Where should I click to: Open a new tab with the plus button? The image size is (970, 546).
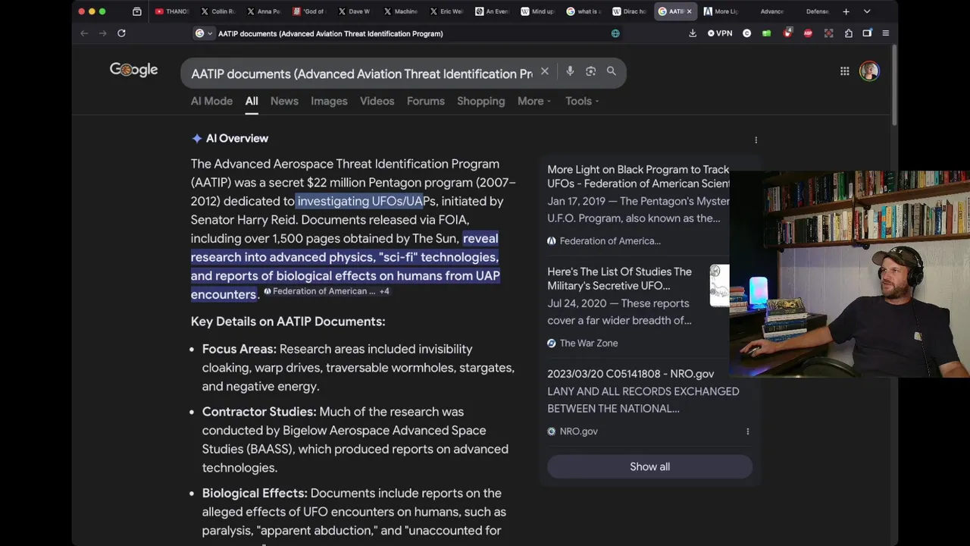pos(846,11)
